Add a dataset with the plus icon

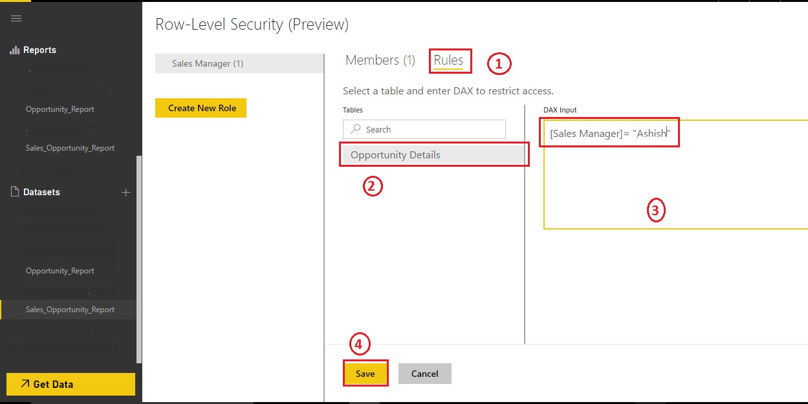(126, 192)
